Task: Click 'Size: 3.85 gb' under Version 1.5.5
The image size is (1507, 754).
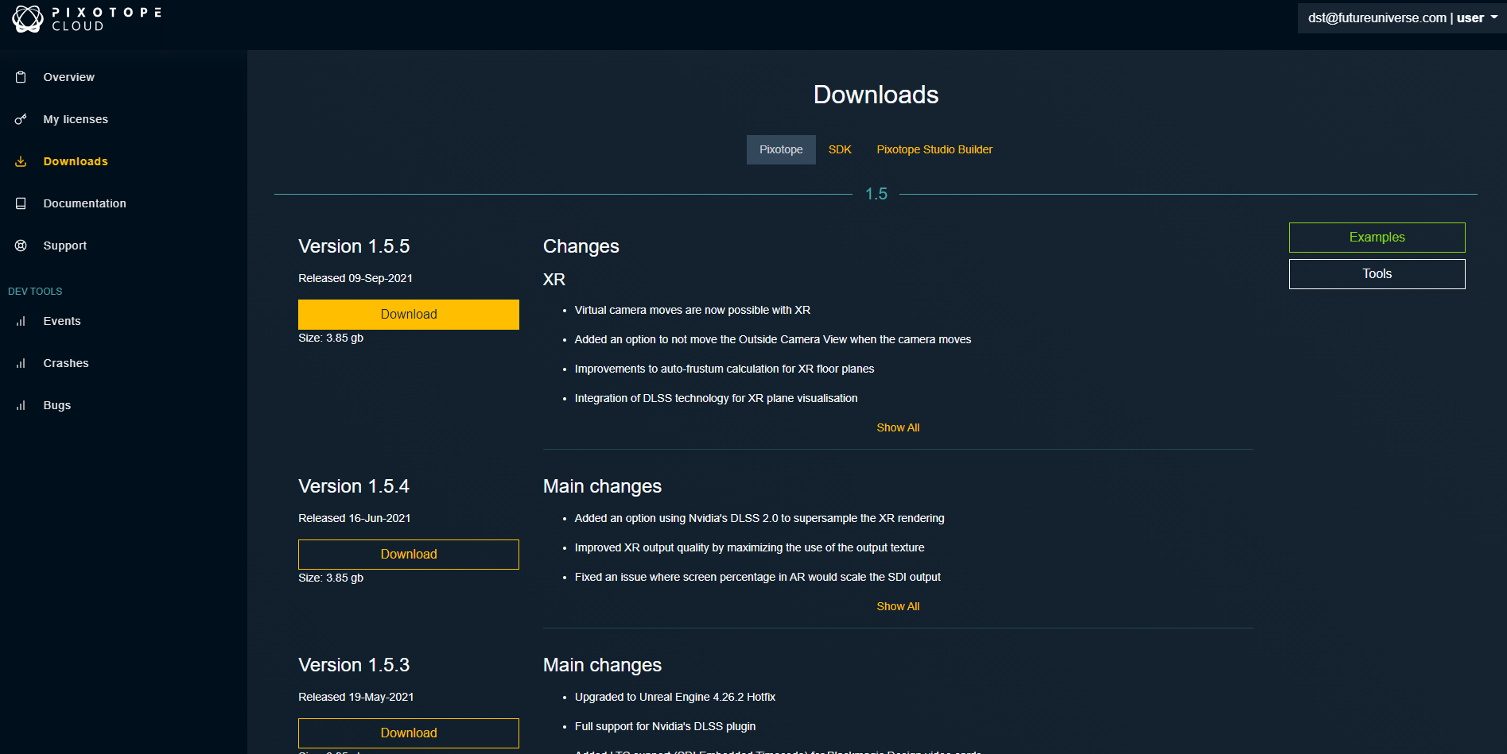Action: 331,338
